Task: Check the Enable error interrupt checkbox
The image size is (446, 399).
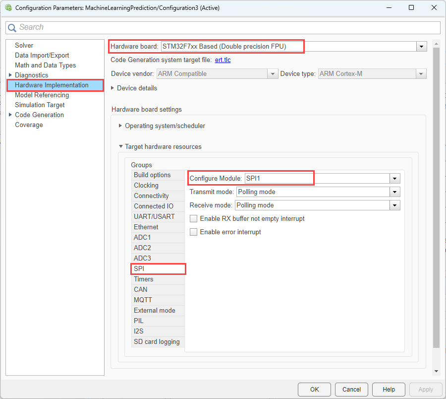Action: click(193, 232)
